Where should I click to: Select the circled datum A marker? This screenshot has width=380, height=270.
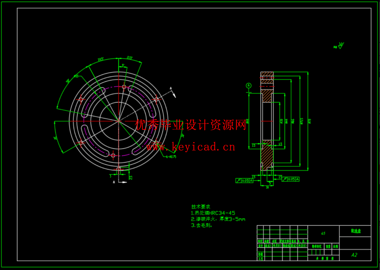[x=249, y=85]
